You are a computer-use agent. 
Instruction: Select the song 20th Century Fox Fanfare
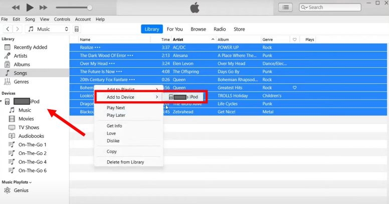[x=228, y=80]
